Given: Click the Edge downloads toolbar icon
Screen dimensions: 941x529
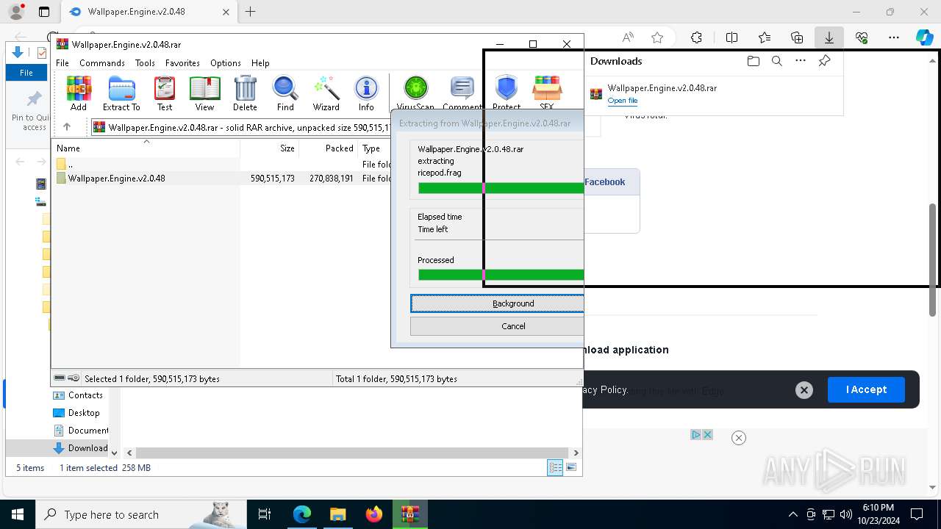Looking at the screenshot, I should 829,37.
